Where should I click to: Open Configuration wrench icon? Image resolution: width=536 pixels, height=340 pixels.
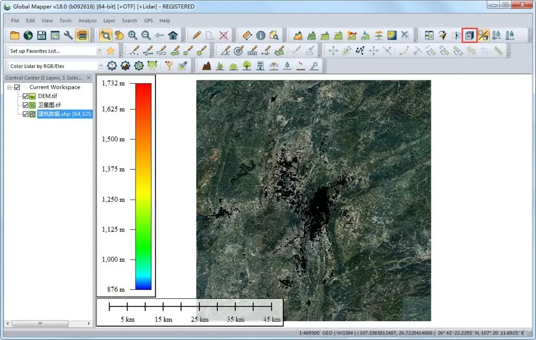[68, 35]
